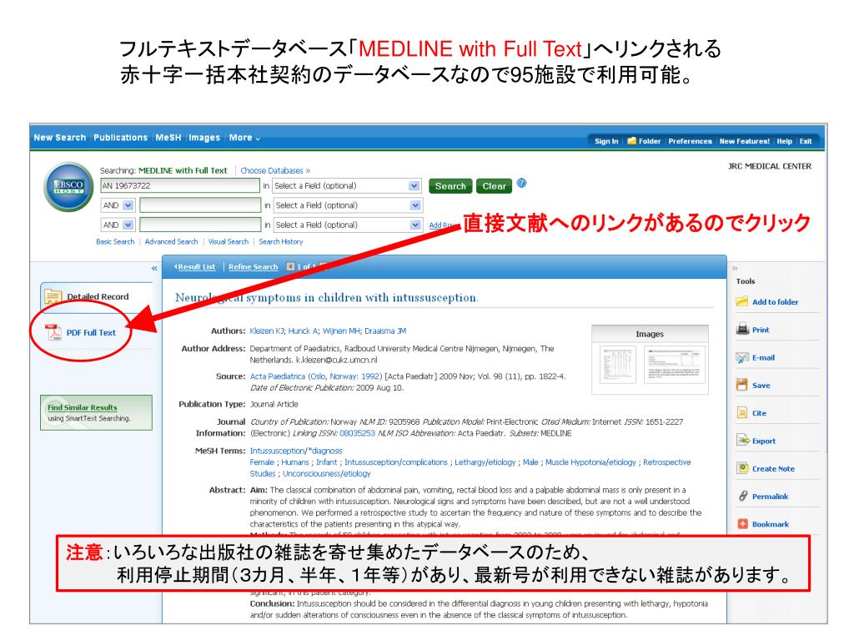Open the search help question mark icon

coord(521,183)
